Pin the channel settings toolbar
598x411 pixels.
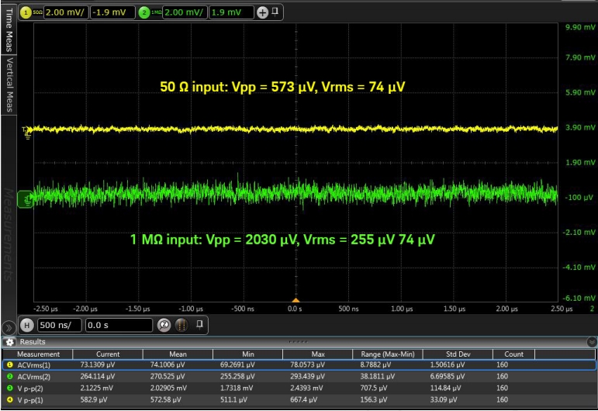(275, 12)
